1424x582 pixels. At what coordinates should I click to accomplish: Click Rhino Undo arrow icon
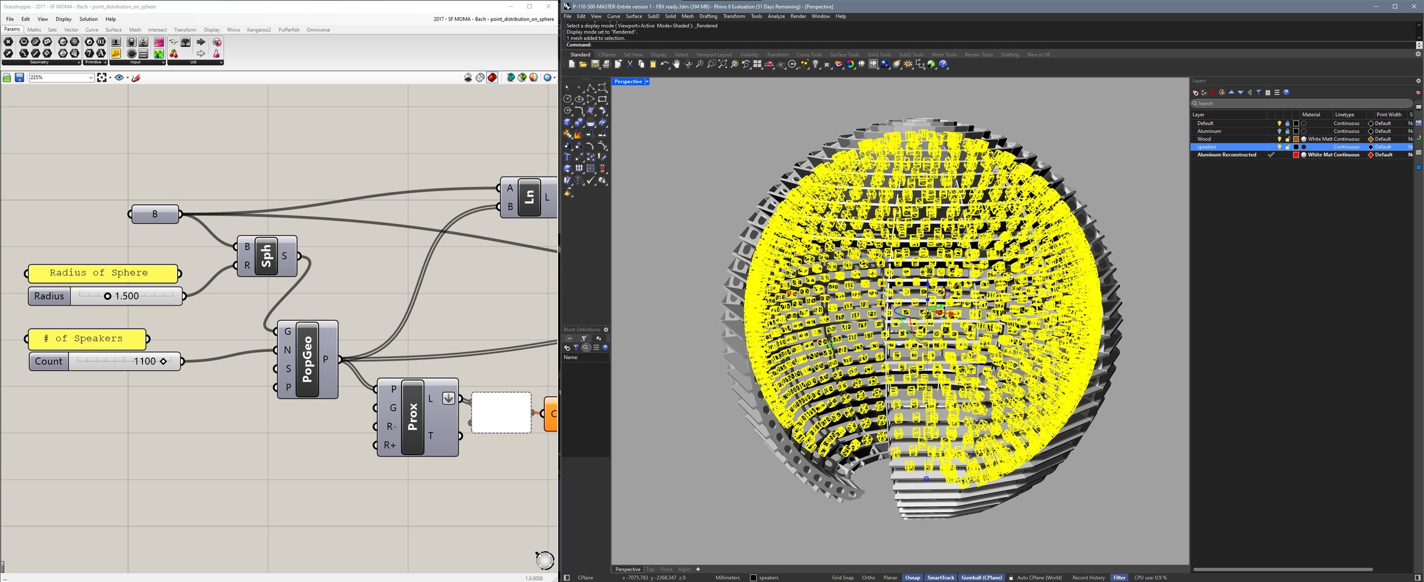click(665, 64)
